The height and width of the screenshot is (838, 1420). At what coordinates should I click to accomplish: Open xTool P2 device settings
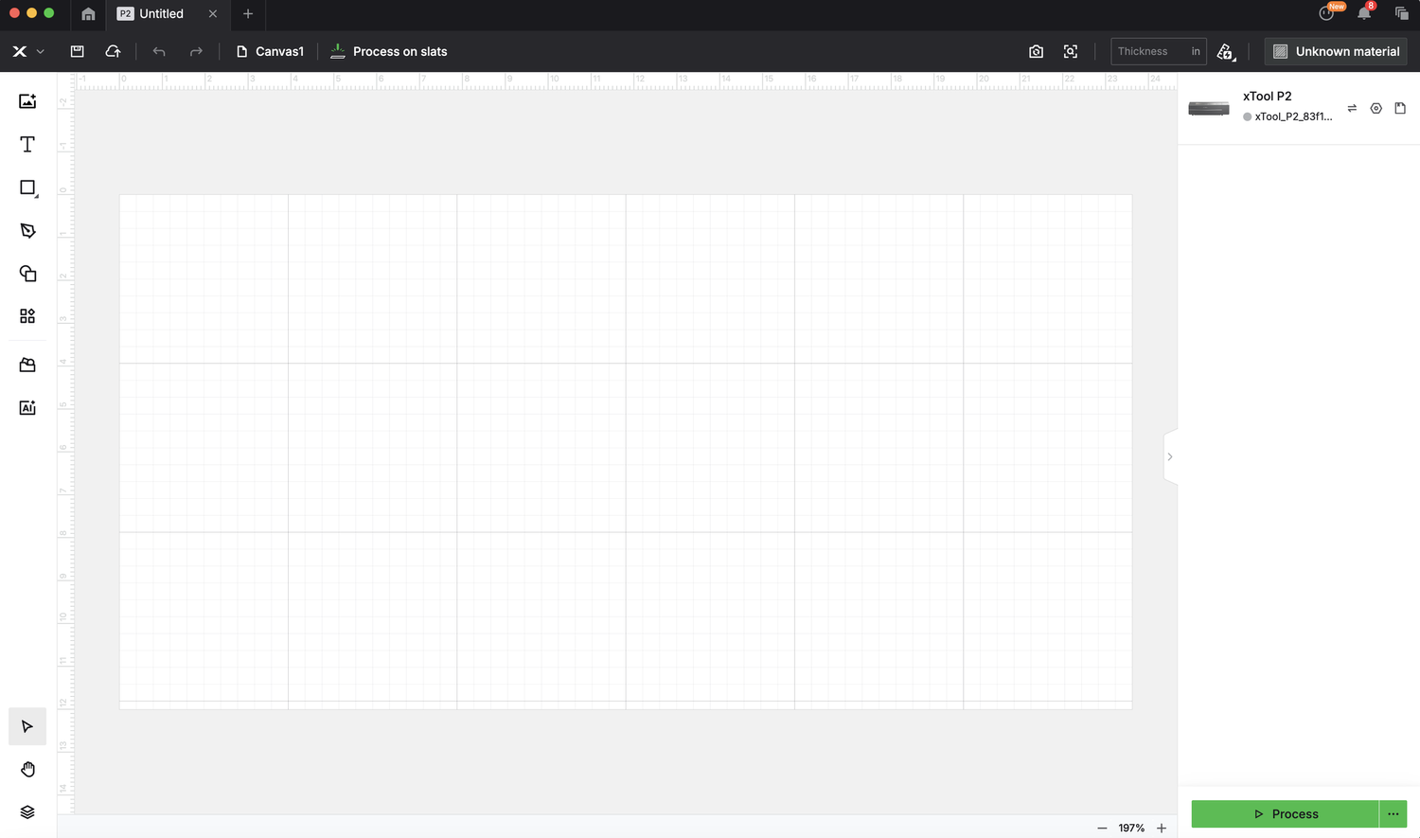click(x=1376, y=108)
